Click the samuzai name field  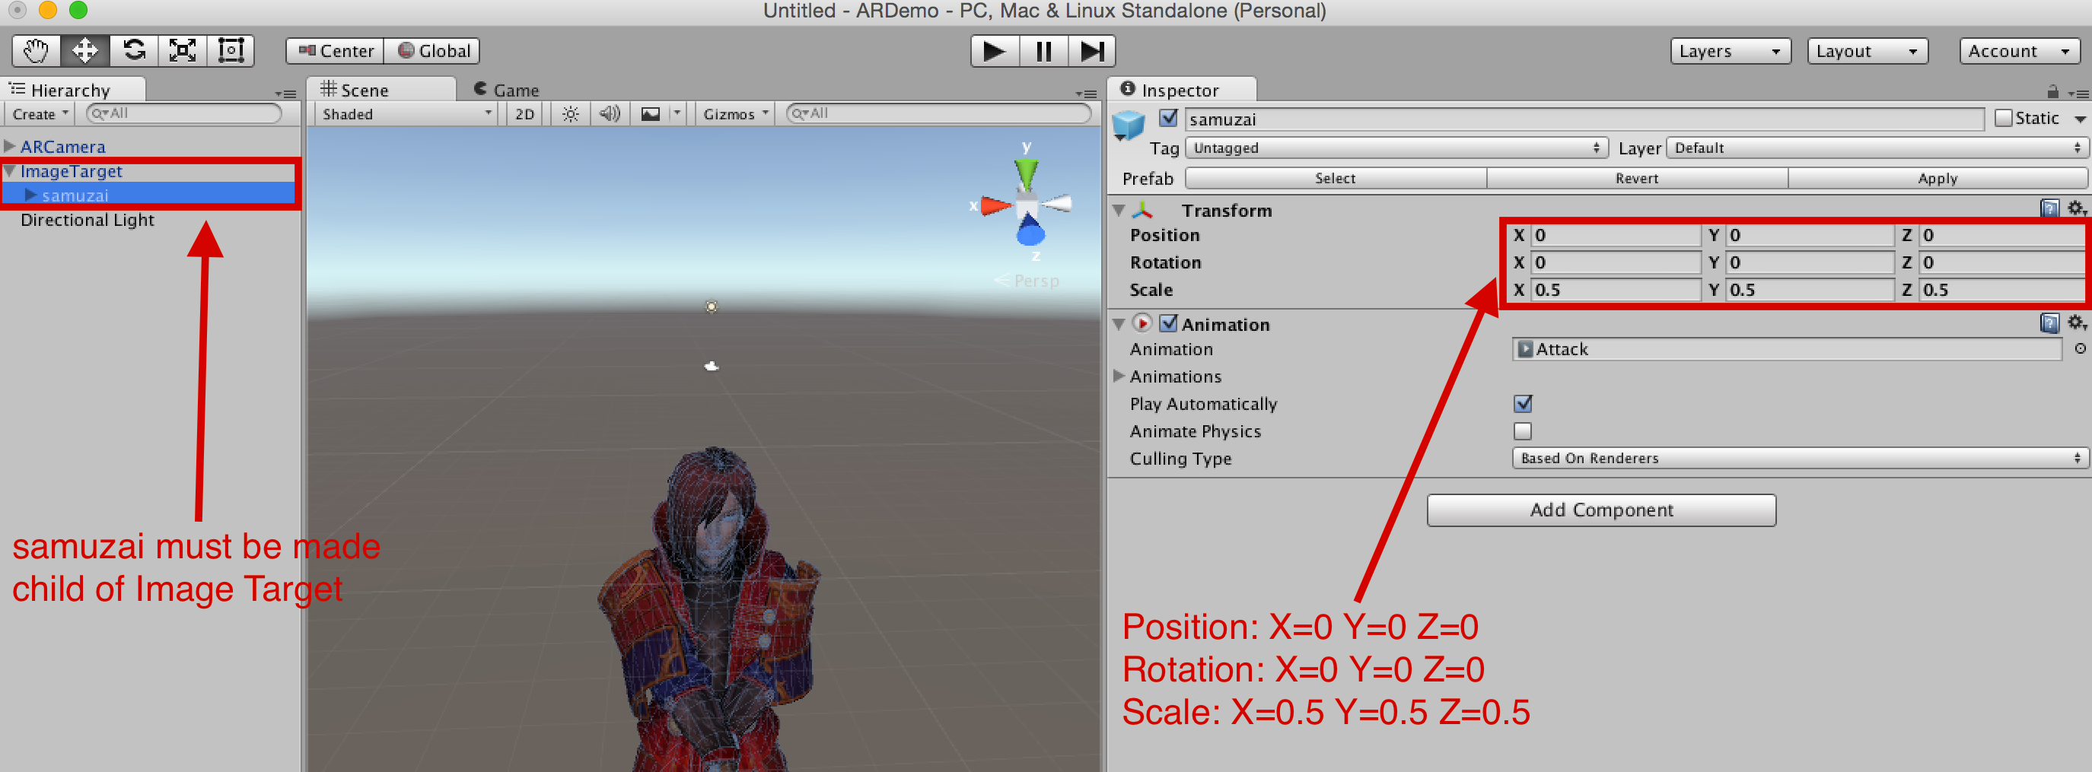pyautogui.click(x=1584, y=119)
